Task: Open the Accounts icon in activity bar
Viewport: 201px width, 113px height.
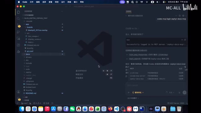Action: pyautogui.click(x=18, y=92)
